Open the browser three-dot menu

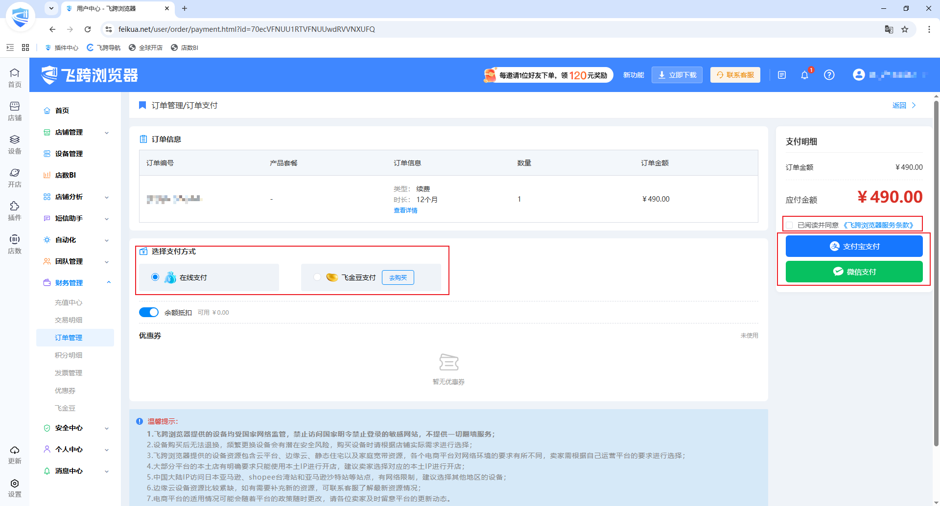929,29
